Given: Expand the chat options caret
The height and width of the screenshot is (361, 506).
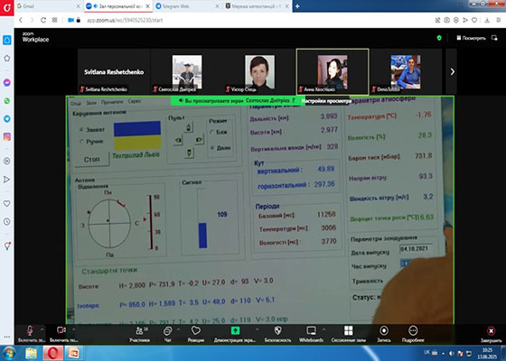Looking at the screenshot, I should tap(178, 329).
